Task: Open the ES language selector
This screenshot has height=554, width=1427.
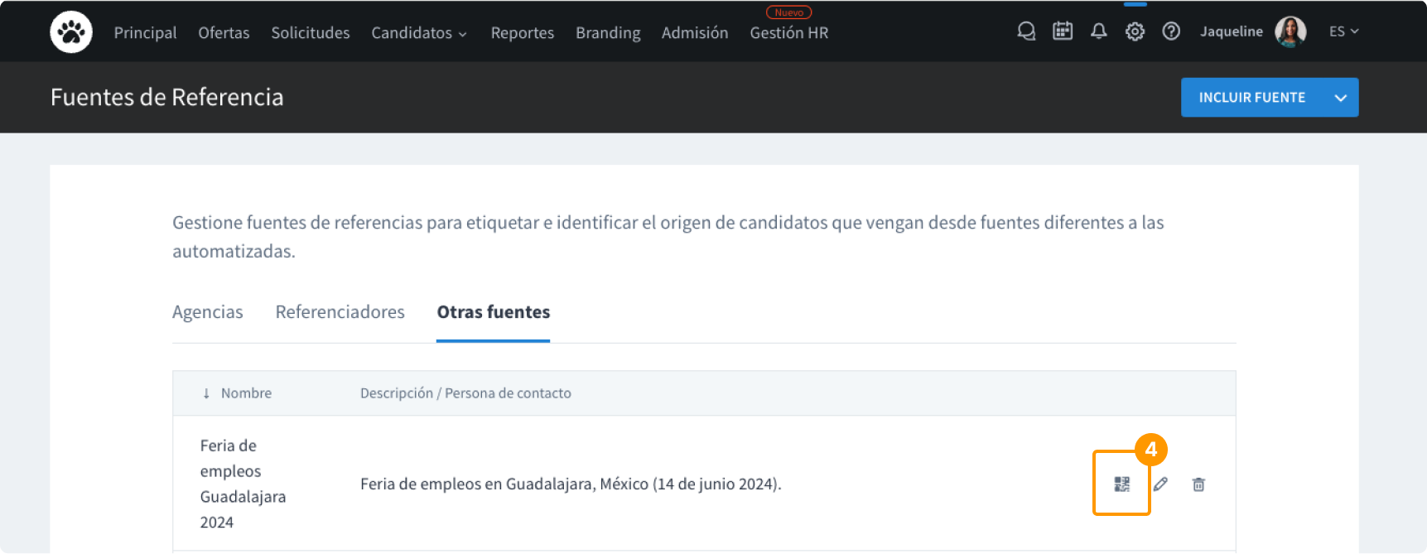Action: [1343, 31]
